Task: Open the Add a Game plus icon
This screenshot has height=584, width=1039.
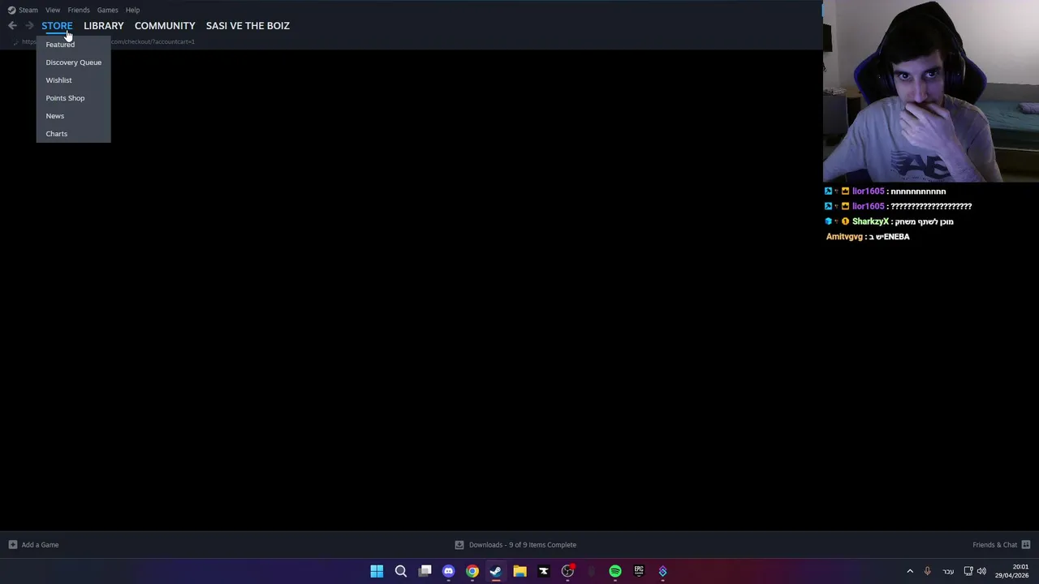Action: click(x=12, y=545)
